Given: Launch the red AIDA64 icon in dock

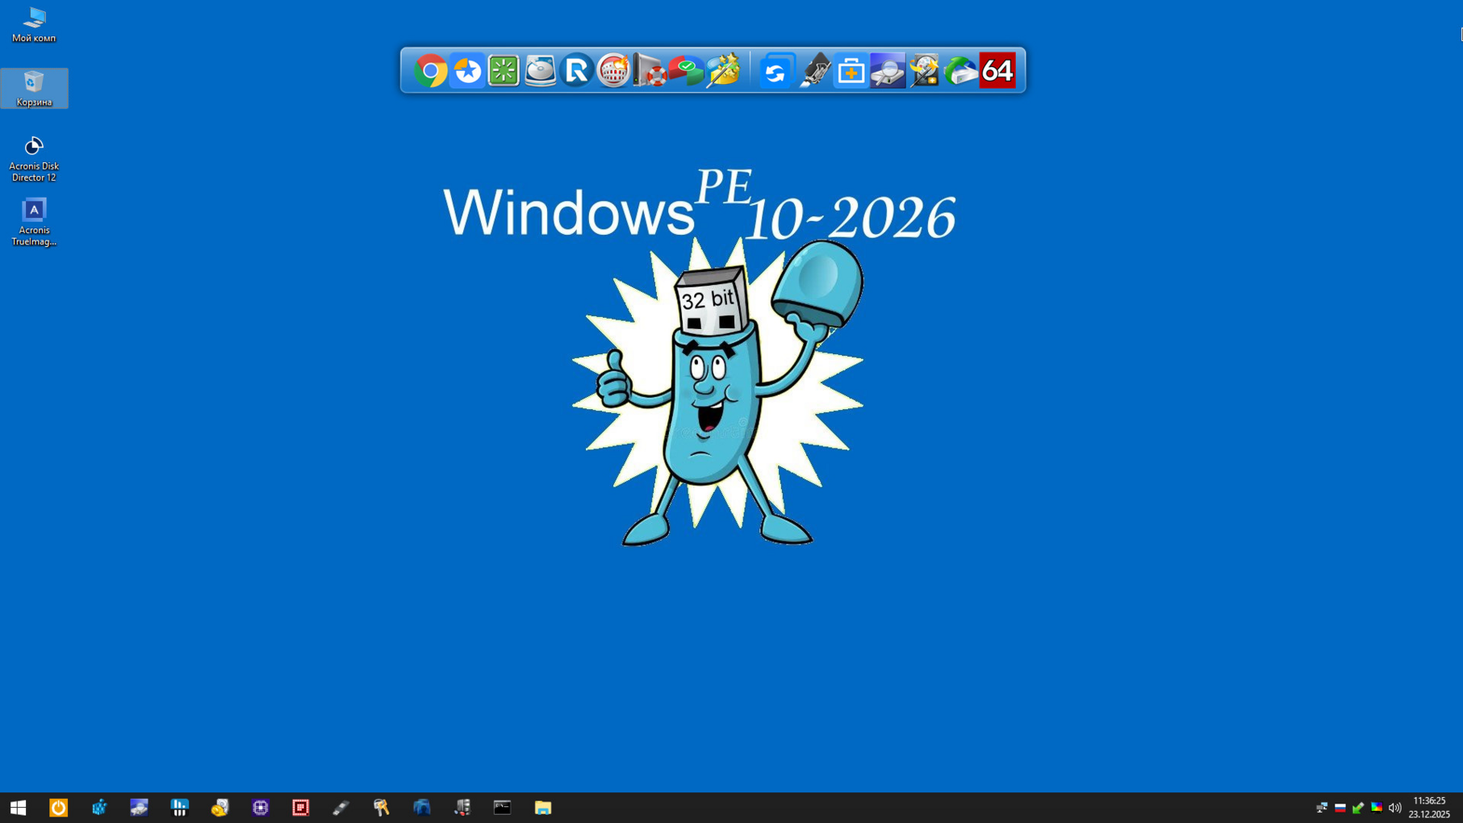Looking at the screenshot, I should [997, 71].
